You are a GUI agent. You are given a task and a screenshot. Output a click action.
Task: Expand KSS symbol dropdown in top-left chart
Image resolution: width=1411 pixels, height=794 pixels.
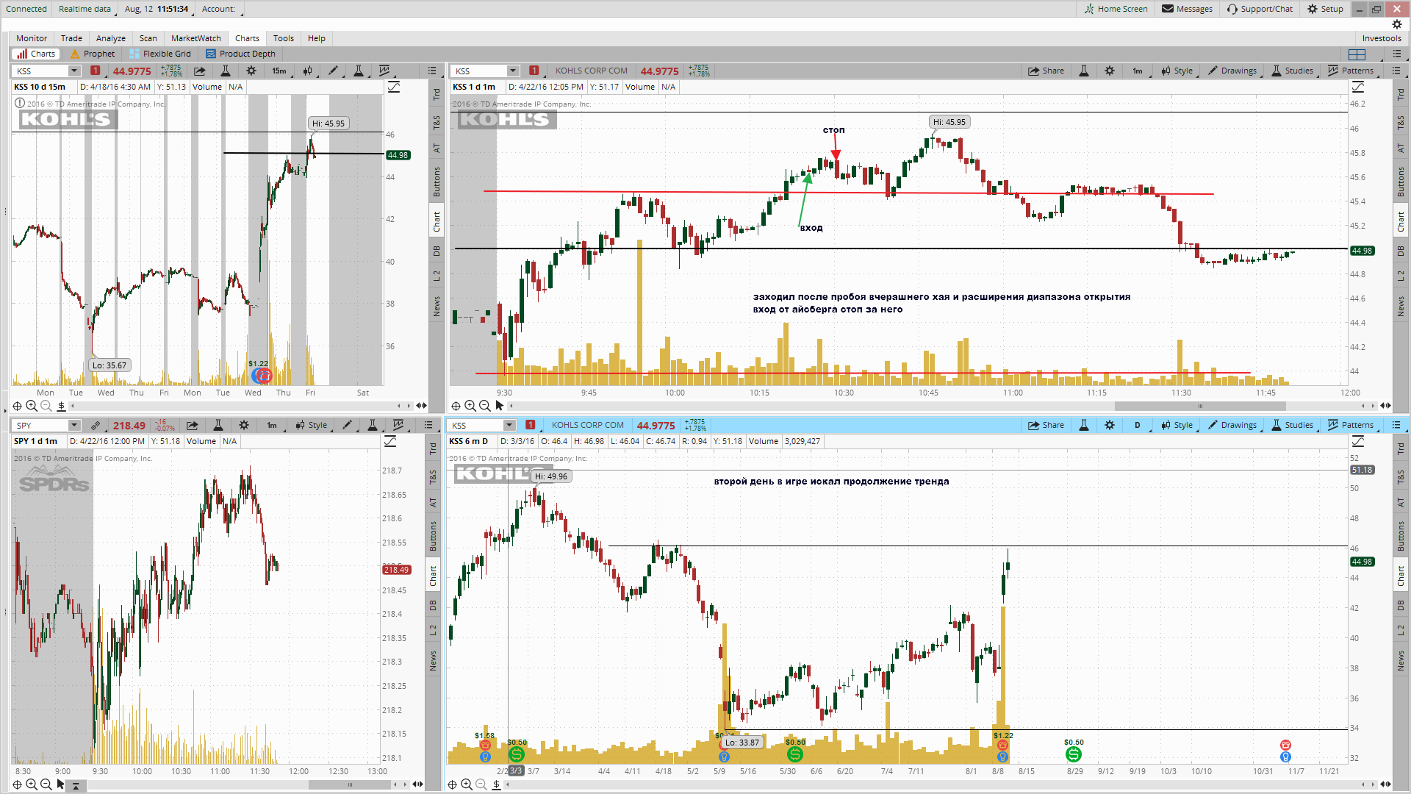[73, 71]
